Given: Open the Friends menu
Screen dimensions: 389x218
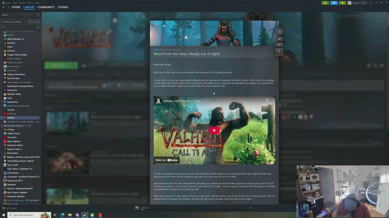Looking at the screenshot, I should tap(22, 3).
